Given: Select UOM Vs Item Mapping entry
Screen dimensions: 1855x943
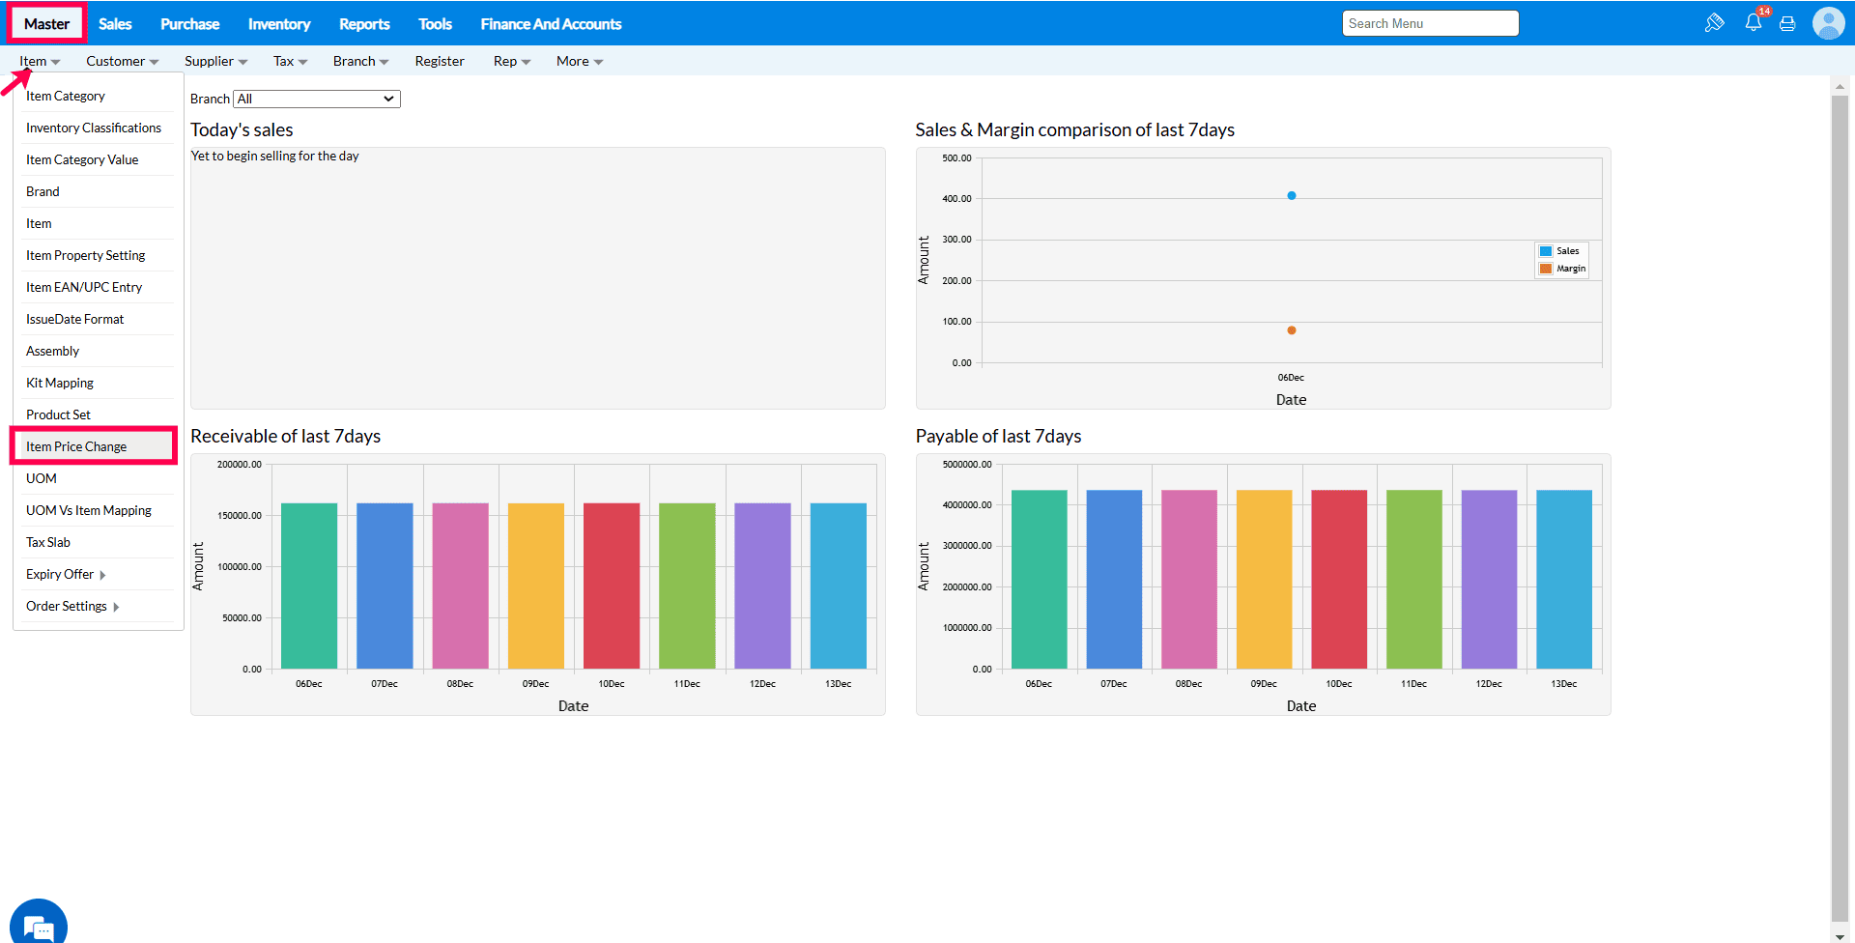Looking at the screenshot, I should click(x=89, y=510).
